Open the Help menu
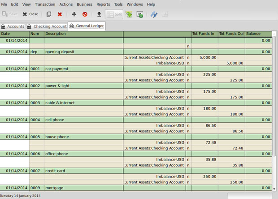Image resolution: width=278 pixels, height=199 pixels. 151,4
